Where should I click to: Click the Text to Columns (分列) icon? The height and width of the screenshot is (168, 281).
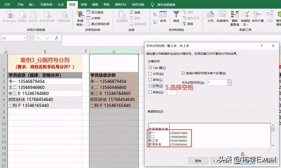pyautogui.click(x=211, y=14)
